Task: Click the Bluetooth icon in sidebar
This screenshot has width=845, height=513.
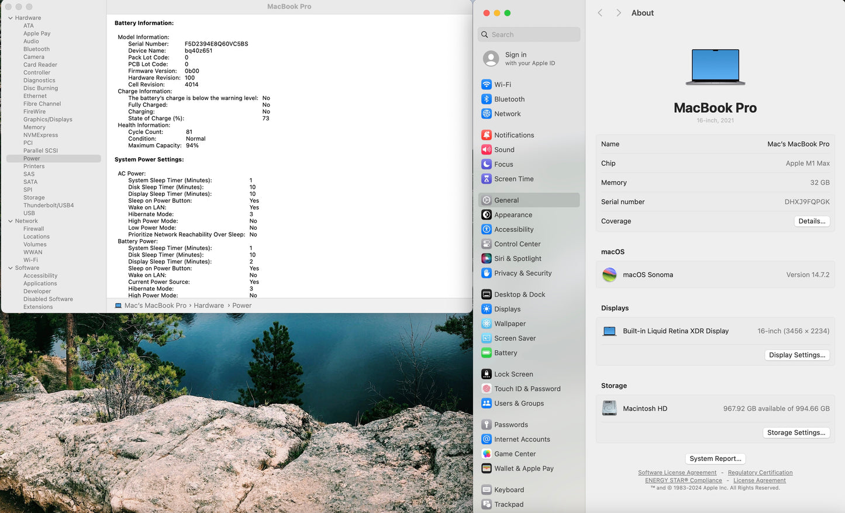Action: point(486,99)
